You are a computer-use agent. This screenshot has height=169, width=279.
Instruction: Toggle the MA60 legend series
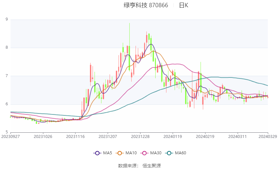coord(176,153)
